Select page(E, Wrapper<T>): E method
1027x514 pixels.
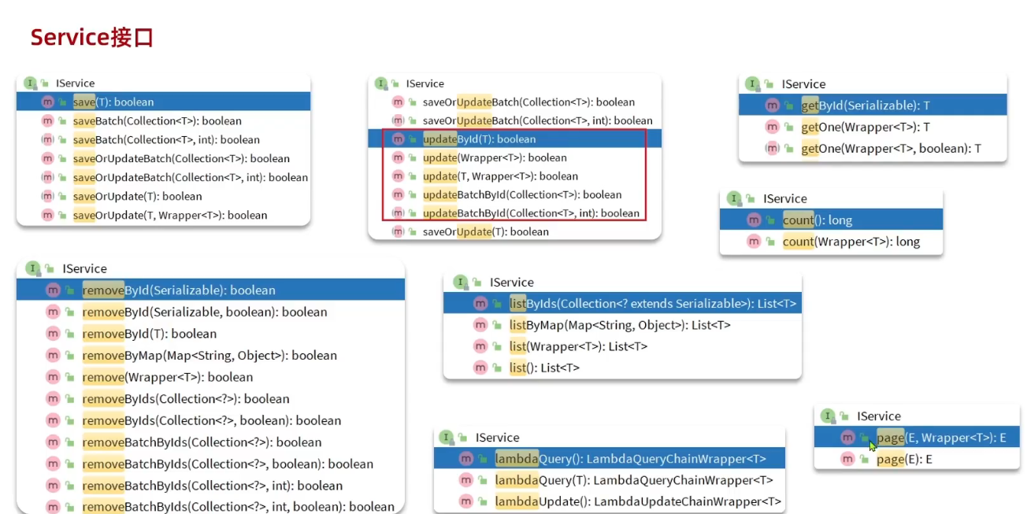[x=941, y=438]
